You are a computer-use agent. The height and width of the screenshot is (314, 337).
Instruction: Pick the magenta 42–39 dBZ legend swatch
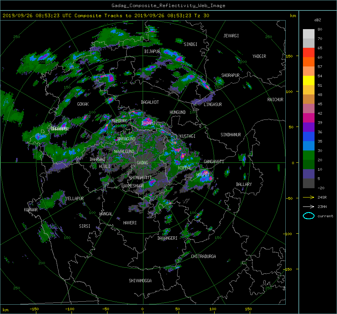pyautogui.click(x=309, y=118)
